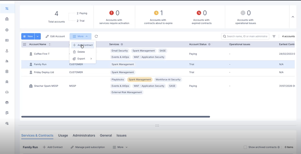Open the ID card icon in sidebar
Viewport: 301px width, 154px height.
7,41
